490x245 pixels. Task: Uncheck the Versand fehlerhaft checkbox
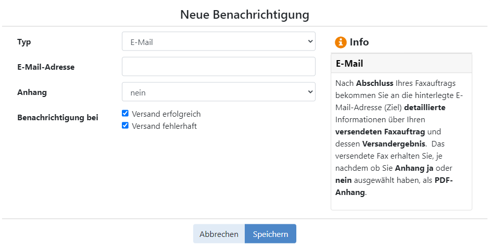click(125, 125)
